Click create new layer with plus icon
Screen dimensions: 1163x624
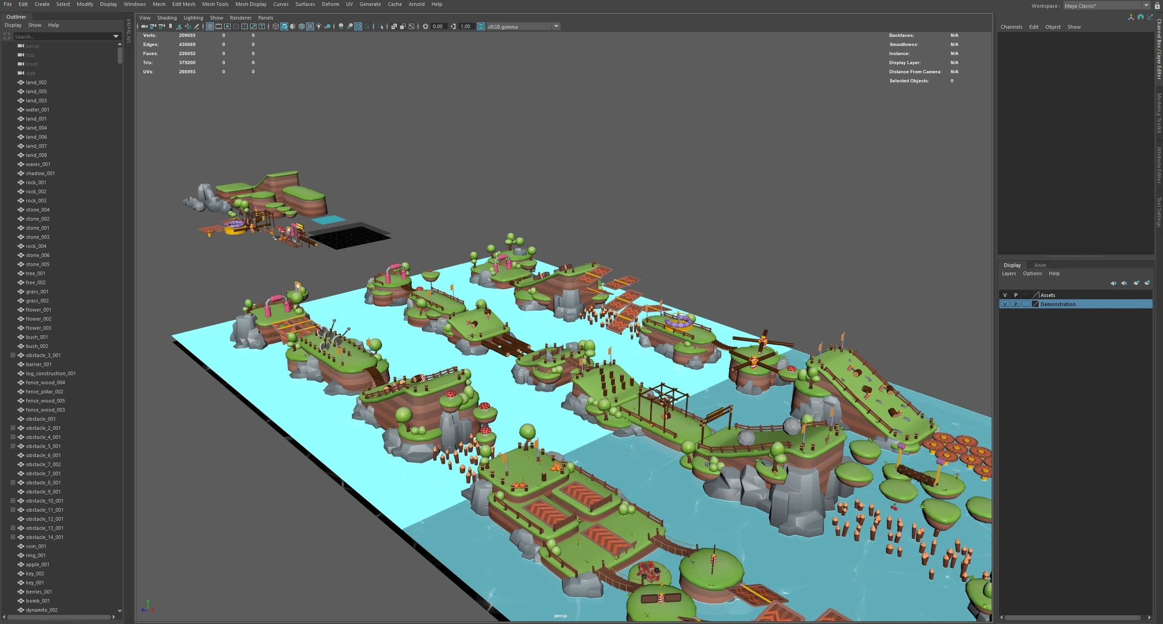(1136, 283)
